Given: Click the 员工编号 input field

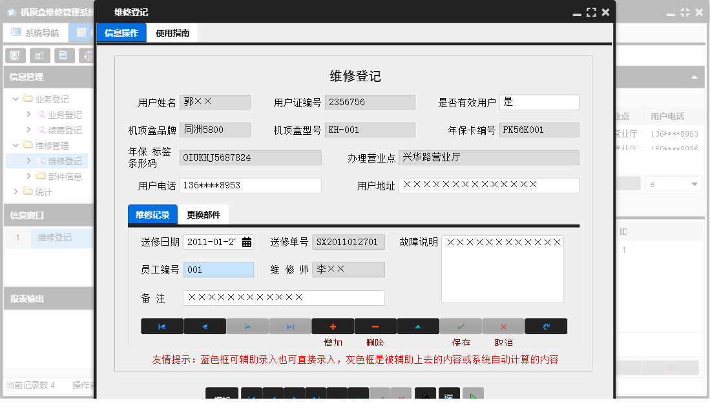Looking at the screenshot, I should pos(218,270).
